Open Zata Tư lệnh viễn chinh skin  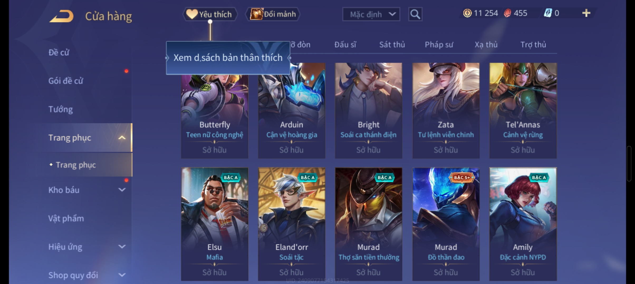446,110
